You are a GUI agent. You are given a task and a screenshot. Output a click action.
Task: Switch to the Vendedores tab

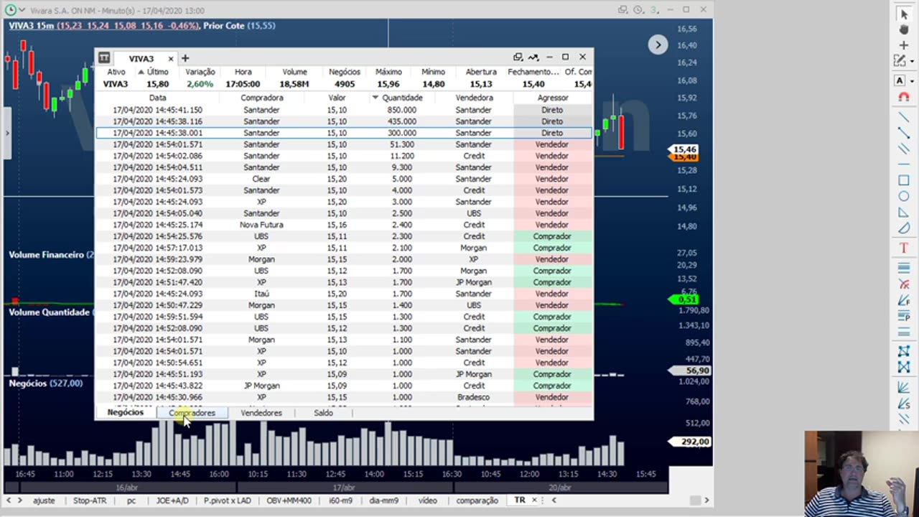(261, 413)
